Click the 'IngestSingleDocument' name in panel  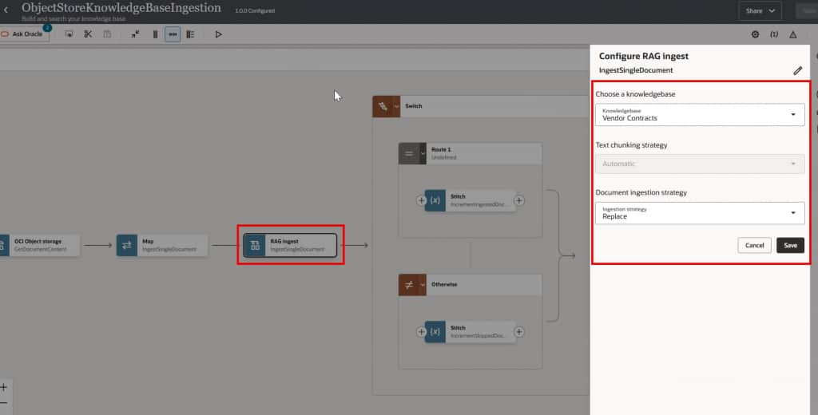click(x=636, y=70)
